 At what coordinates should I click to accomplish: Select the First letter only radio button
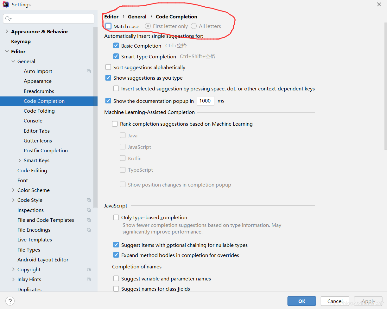(148, 26)
